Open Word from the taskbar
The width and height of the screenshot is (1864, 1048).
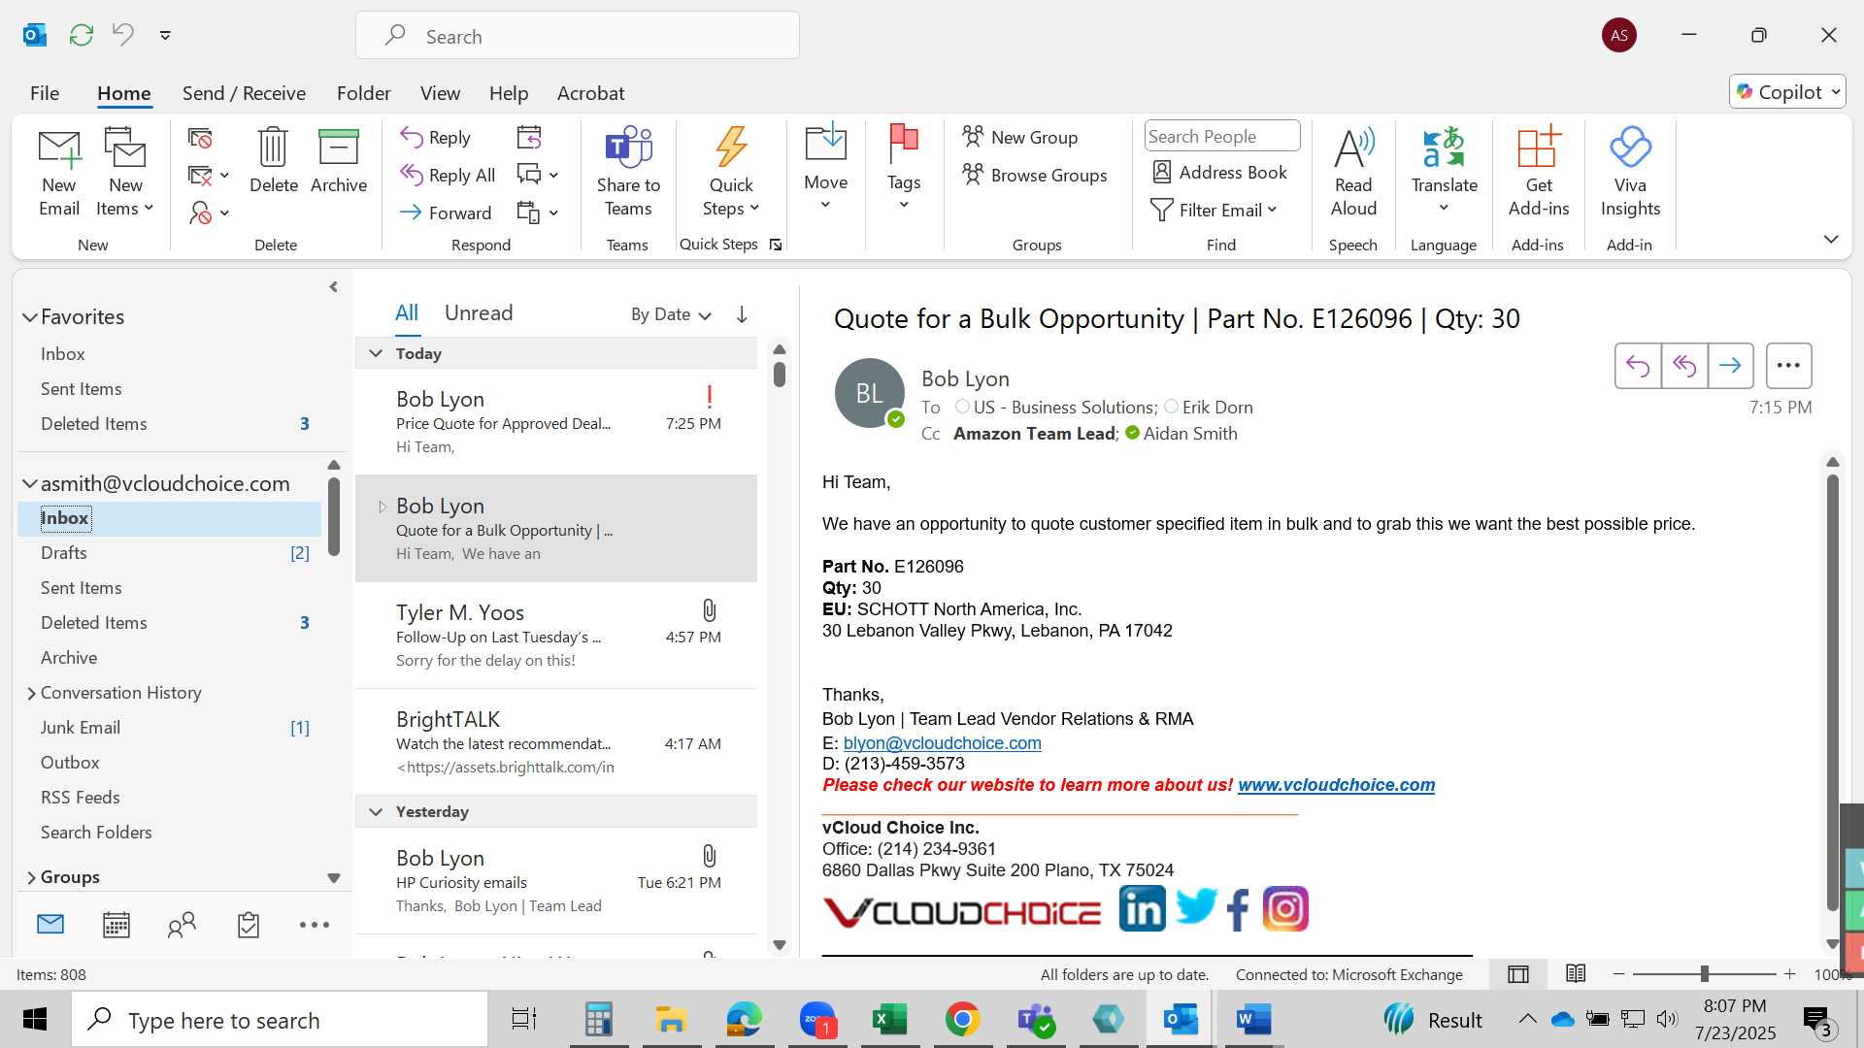click(1253, 1020)
